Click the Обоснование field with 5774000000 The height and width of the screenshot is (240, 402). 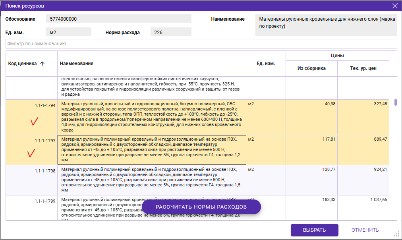pyautogui.click(x=118, y=19)
